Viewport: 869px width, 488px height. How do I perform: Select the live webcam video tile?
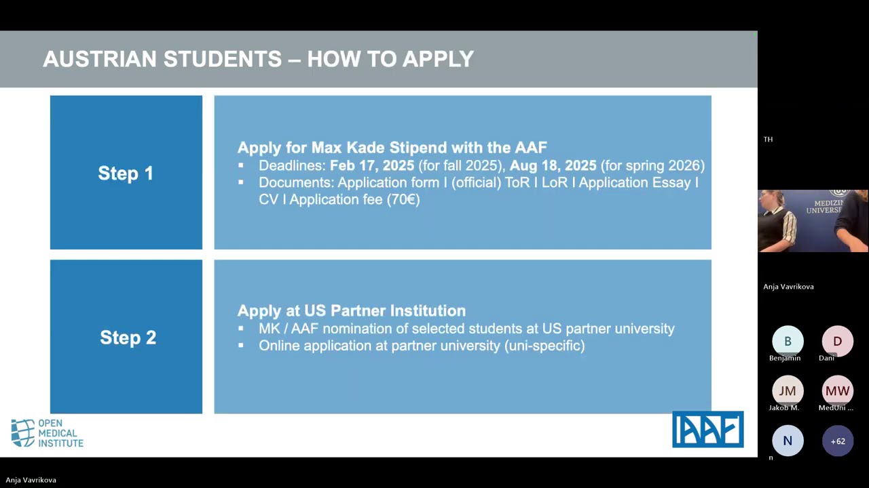click(813, 221)
